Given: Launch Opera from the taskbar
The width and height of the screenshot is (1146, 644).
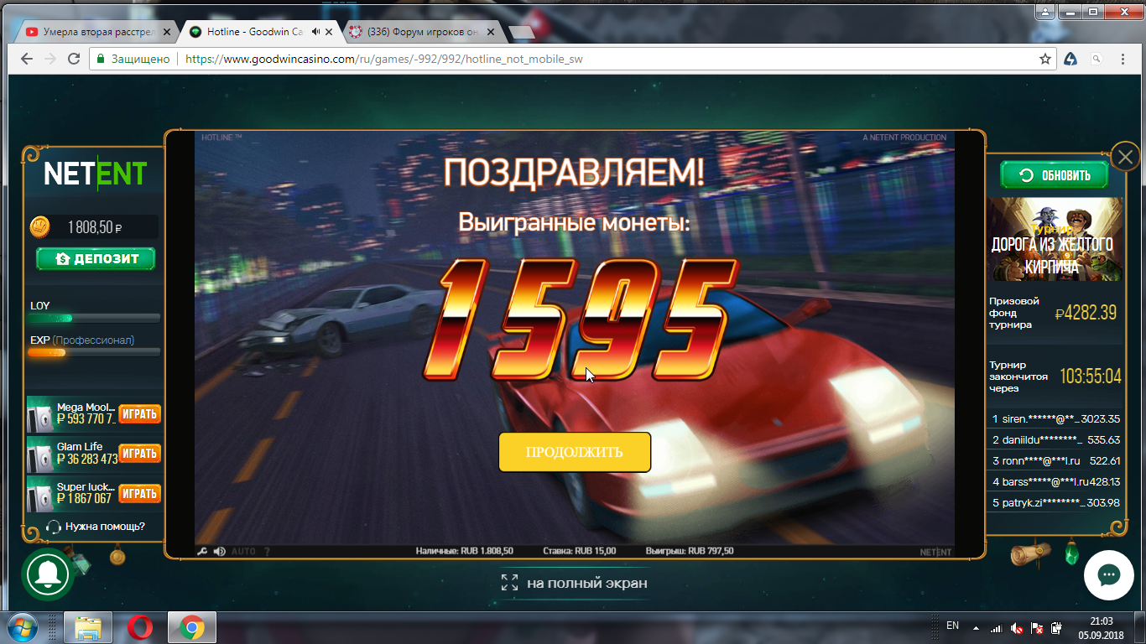Looking at the screenshot, I should 140,627.
